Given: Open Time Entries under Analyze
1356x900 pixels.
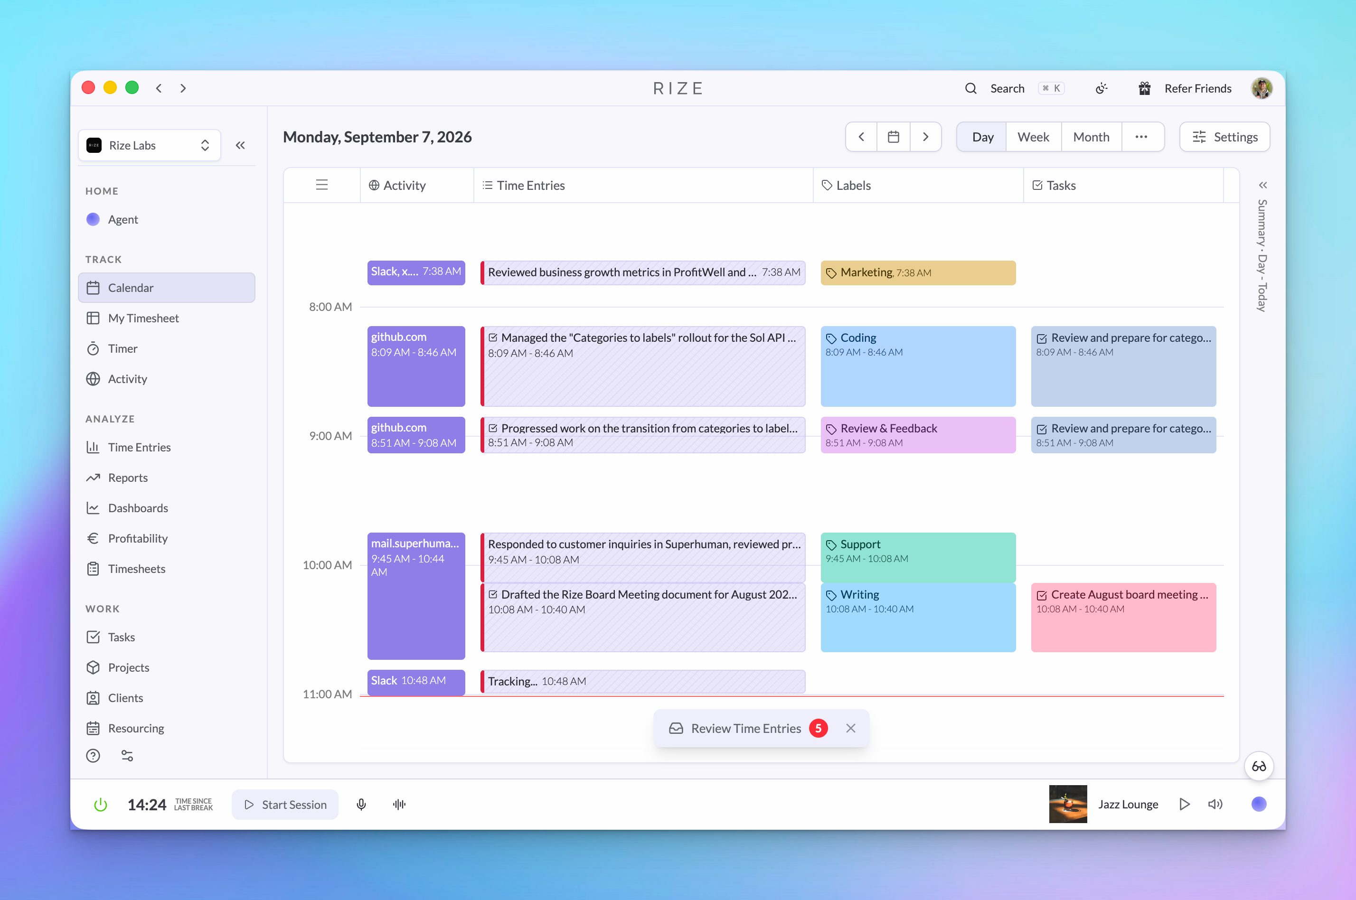Looking at the screenshot, I should pos(167,447).
